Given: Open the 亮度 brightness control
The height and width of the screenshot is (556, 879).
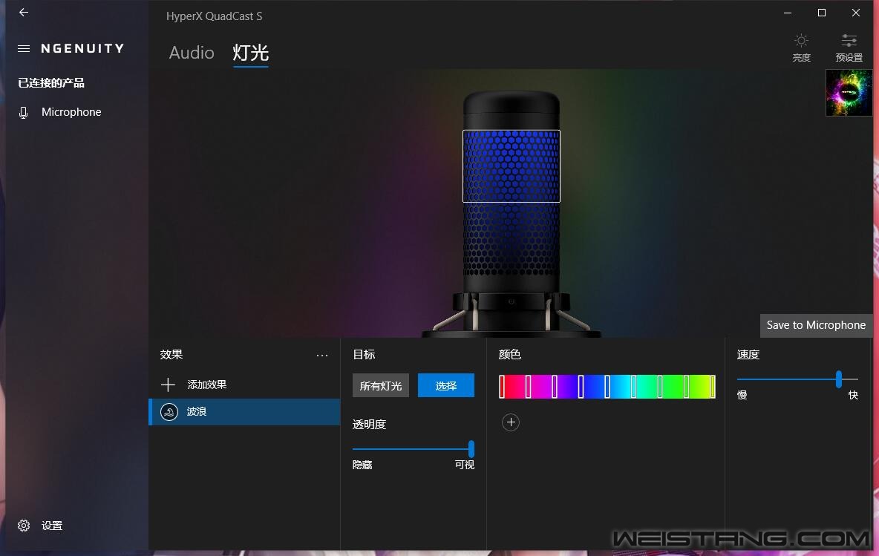Looking at the screenshot, I should (x=801, y=48).
